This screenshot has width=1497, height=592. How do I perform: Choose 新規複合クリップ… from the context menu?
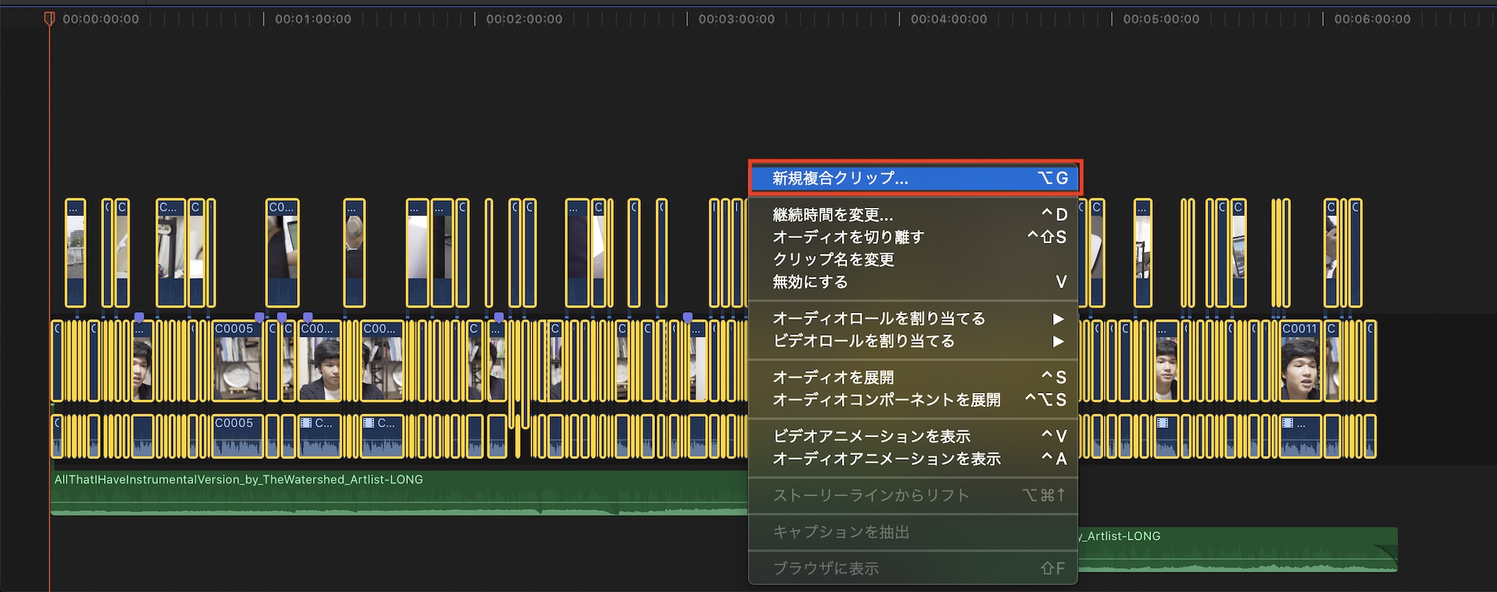click(914, 178)
